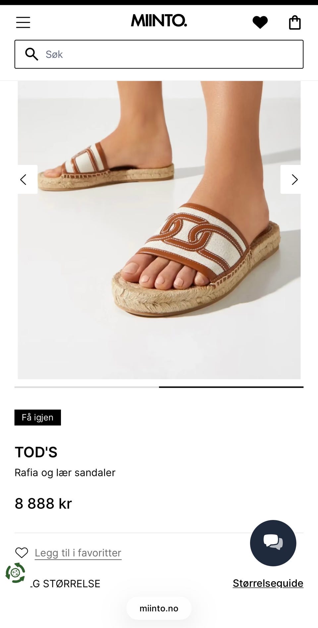Tap the search magnifier icon
The width and height of the screenshot is (318, 628).
[x=32, y=54]
